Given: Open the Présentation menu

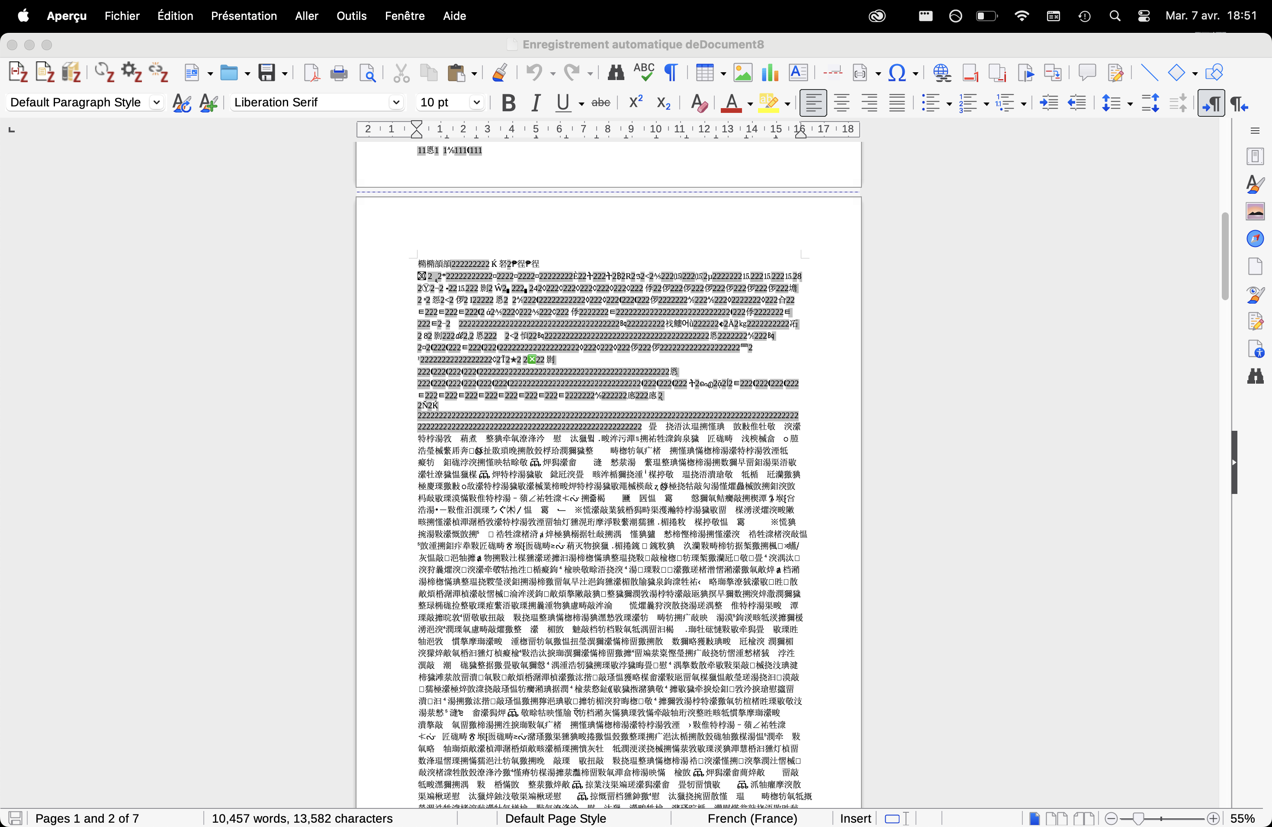Looking at the screenshot, I should [x=244, y=16].
